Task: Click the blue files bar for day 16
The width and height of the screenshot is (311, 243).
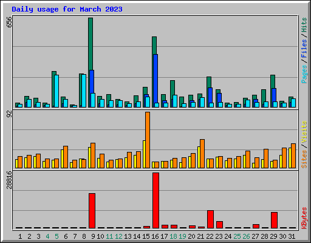Action: click(155, 78)
